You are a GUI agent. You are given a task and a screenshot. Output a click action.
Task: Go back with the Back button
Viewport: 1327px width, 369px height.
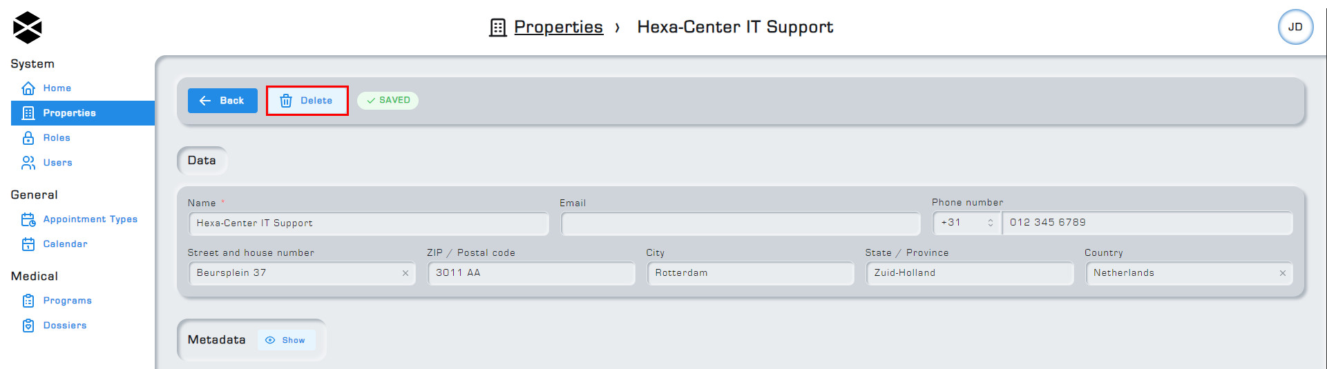222,101
